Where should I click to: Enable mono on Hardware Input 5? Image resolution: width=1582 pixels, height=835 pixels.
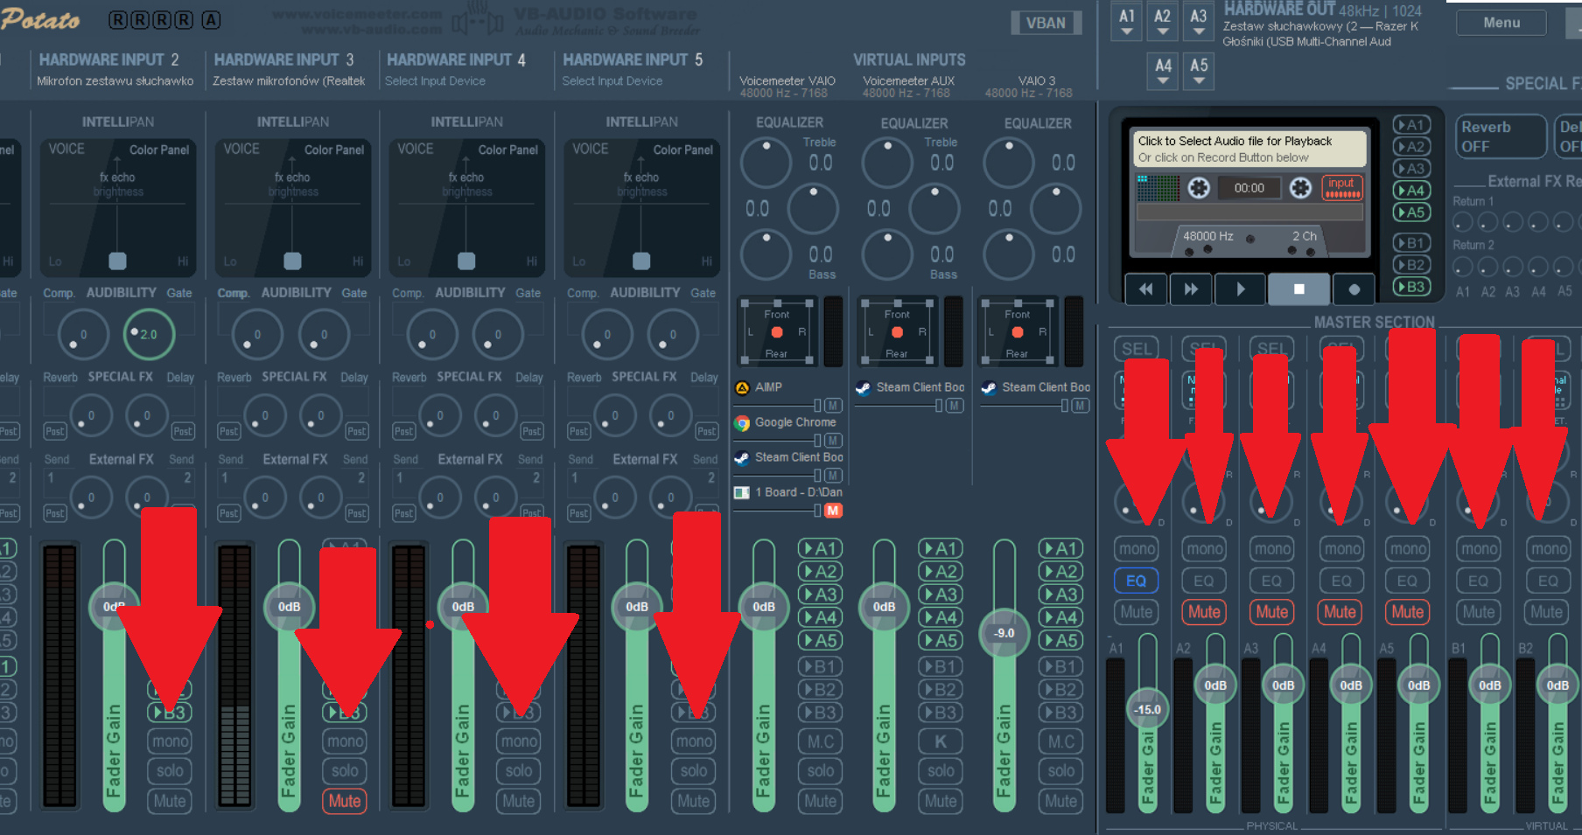[694, 741]
